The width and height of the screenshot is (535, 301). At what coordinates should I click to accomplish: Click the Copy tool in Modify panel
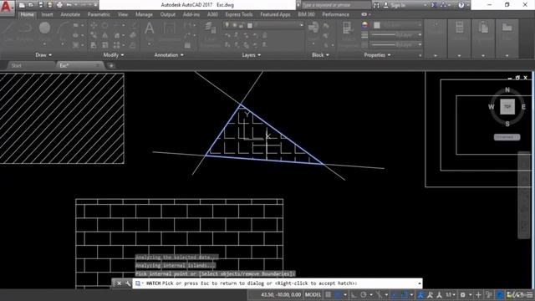[x=93, y=35]
